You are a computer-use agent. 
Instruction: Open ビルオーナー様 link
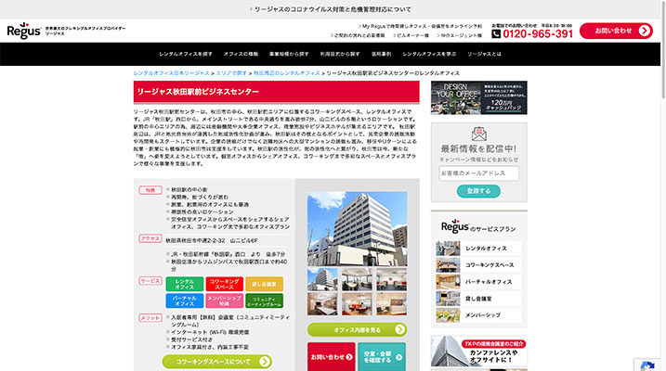(x=411, y=35)
